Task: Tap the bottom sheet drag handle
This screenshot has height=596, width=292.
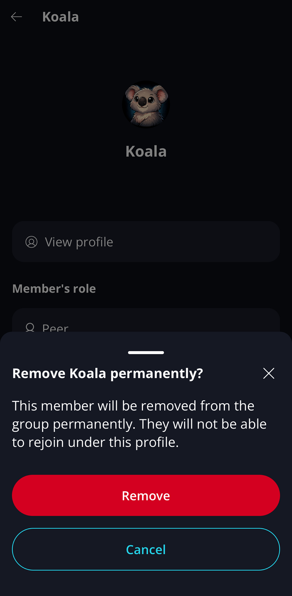Action: [x=146, y=352]
